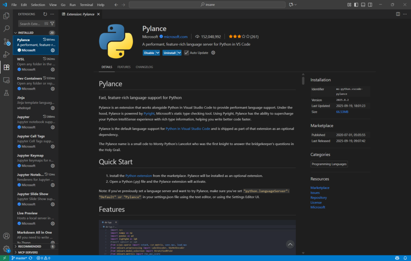Collapse the INSTALLED extensions section
This screenshot has width=411, height=261.
click(x=35, y=33)
